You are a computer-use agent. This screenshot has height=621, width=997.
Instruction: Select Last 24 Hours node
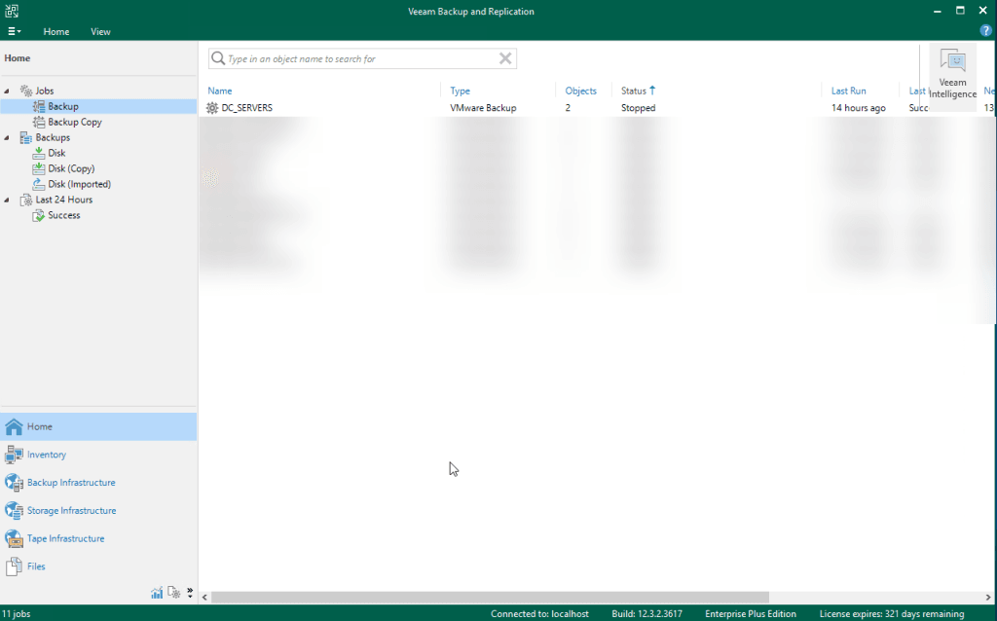pos(63,200)
